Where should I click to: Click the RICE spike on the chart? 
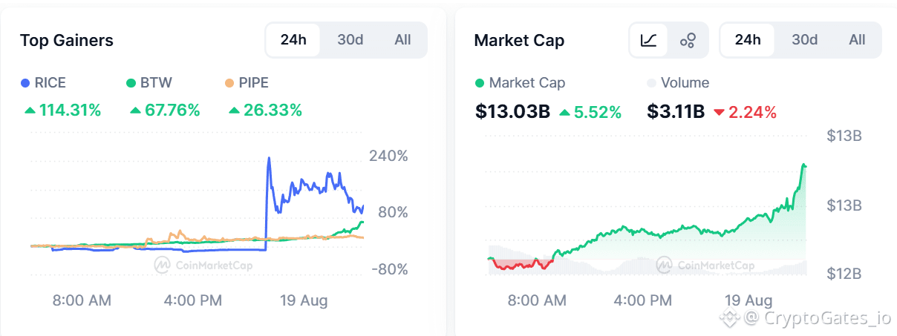(269, 159)
